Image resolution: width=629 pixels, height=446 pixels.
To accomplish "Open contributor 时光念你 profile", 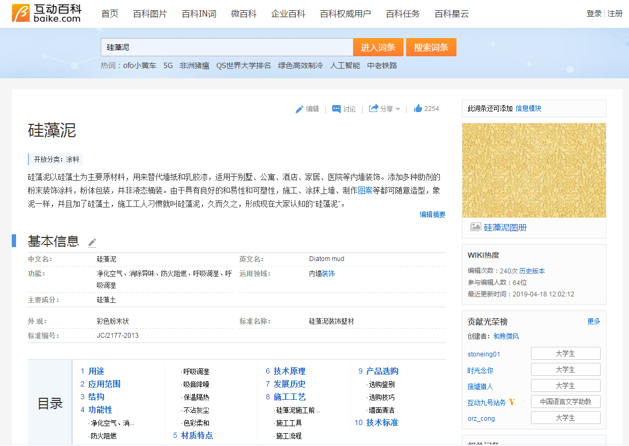I will click(x=480, y=370).
